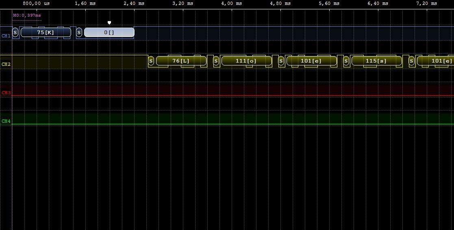Screen dimensions: 454x230
Task: Select start bit S before 111[o]
Action: 216,61
